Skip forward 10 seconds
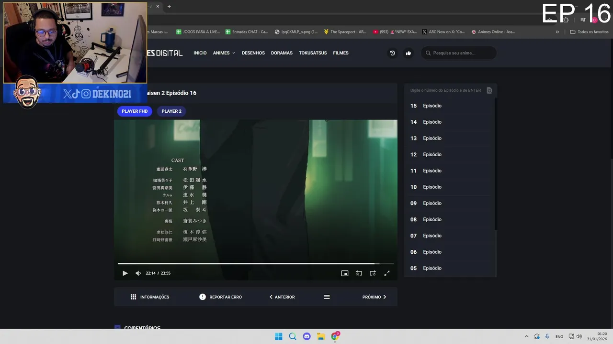613x344 pixels. point(373,273)
